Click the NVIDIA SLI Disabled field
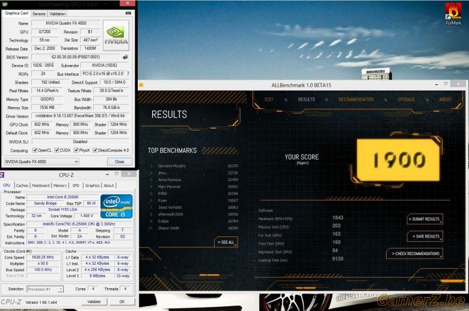Image resolution: width=469 pixels, height=311 pixels. [x=80, y=141]
